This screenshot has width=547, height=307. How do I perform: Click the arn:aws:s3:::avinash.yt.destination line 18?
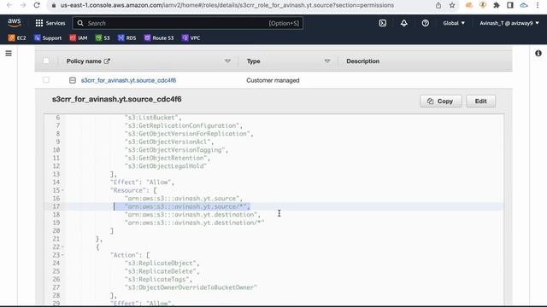pyautogui.click(x=192, y=214)
